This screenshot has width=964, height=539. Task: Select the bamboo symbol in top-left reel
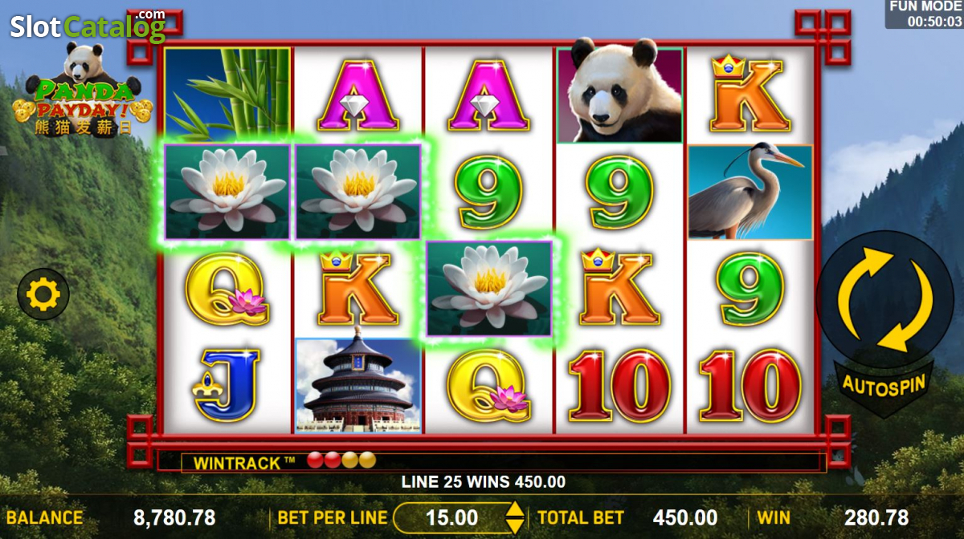(x=227, y=95)
